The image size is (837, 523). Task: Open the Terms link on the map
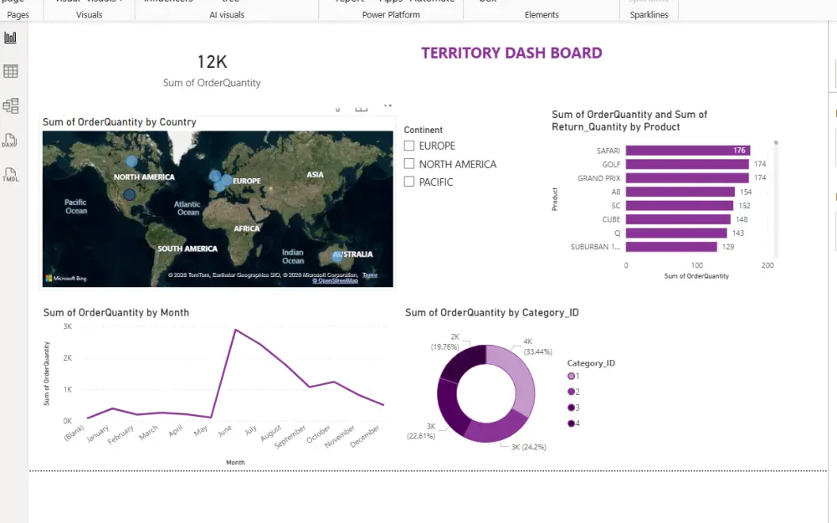coord(370,274)
